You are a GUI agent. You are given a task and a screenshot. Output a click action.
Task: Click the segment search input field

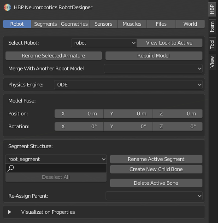56,168
